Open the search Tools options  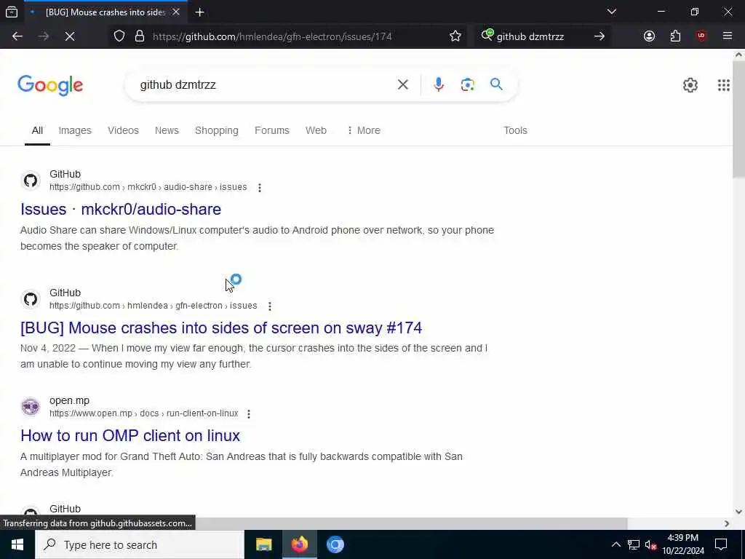[x=515, y=130]
